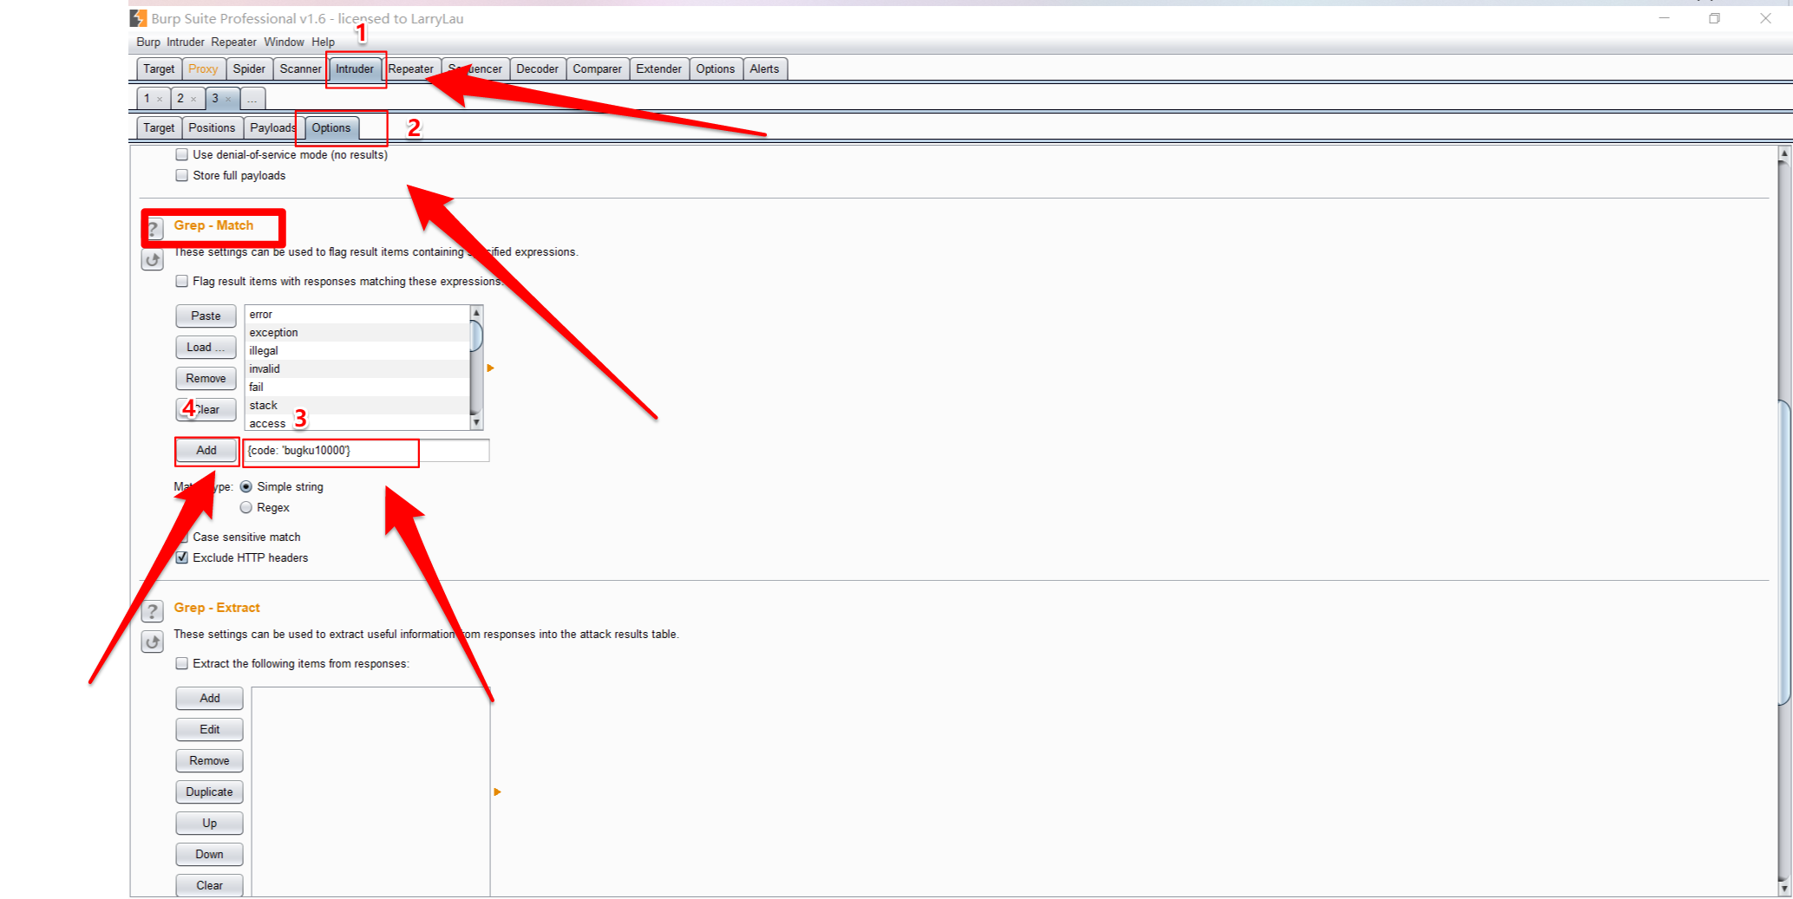Open Intruder Payloads sub-tab

click(x=272, y=128)
